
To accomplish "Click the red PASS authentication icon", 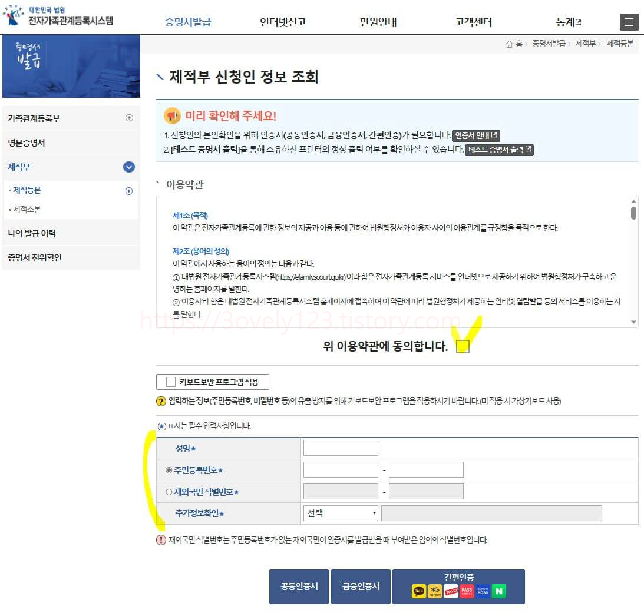I will coord(467,591).
